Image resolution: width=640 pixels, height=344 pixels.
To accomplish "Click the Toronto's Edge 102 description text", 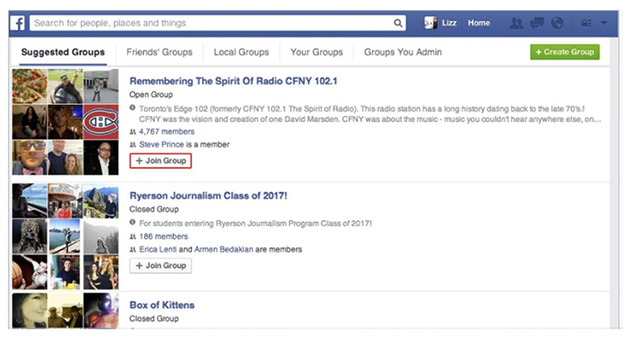I will [x=370, y=114].
